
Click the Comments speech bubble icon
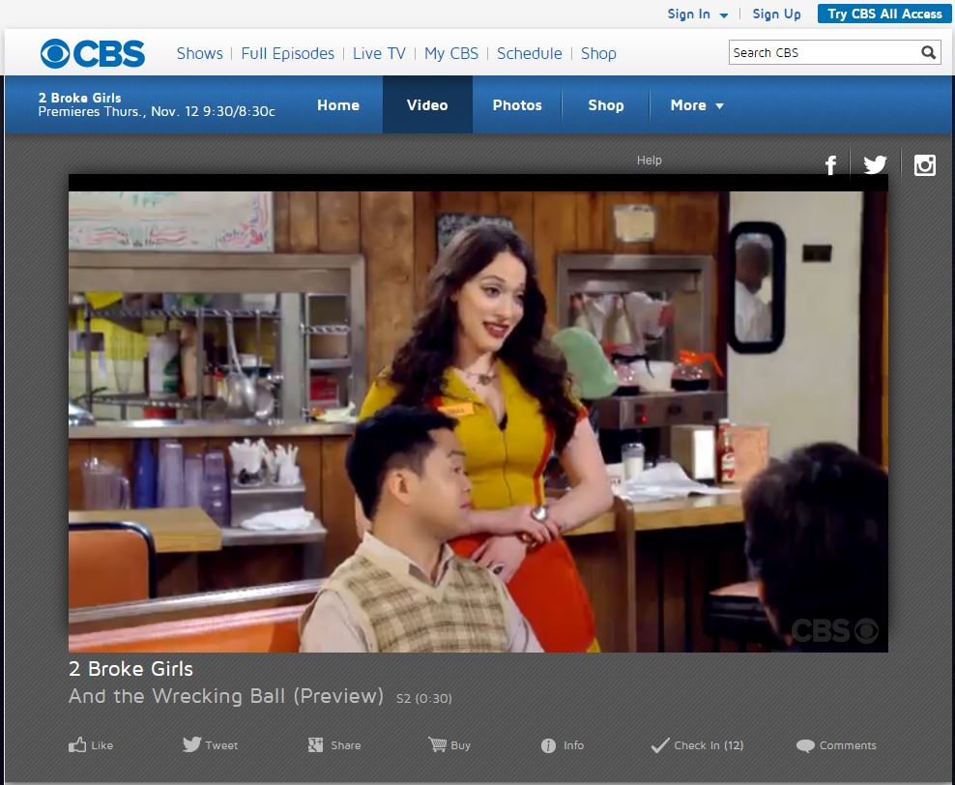[805, 745]
